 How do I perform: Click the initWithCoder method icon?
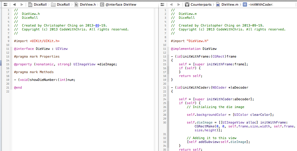coord(245,4)
